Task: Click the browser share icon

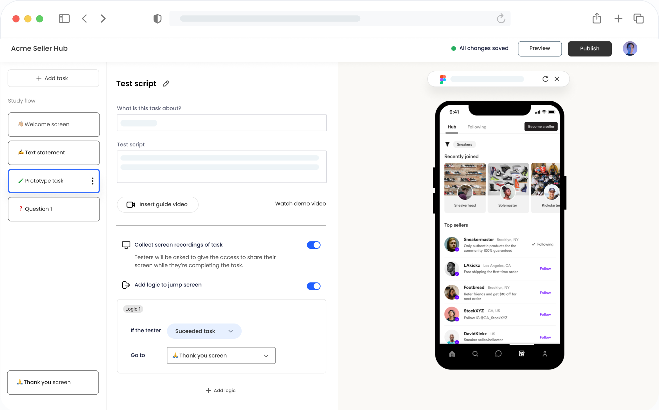Action: [x=597, y=19]
